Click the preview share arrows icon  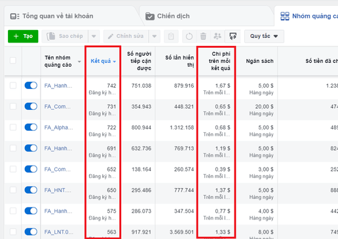coord(233,36)
